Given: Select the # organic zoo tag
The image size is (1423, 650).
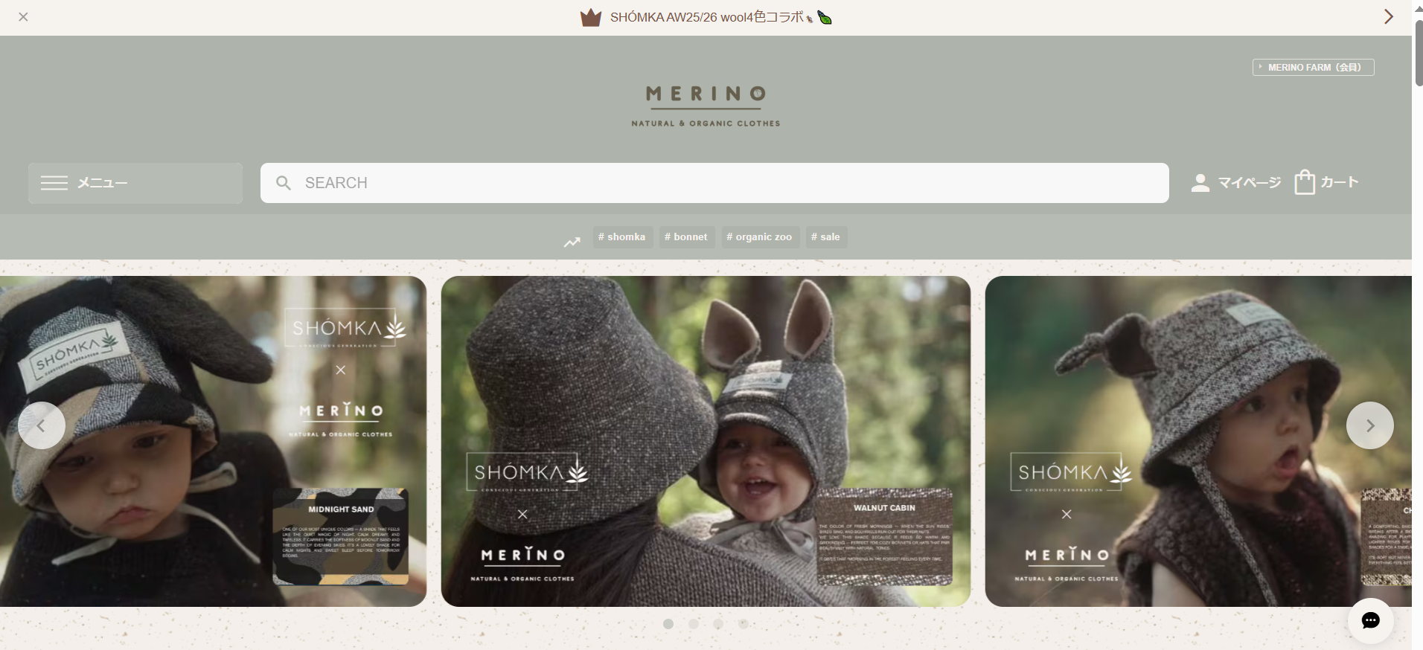Looking at the screenshot, I should tap(760, 237).
